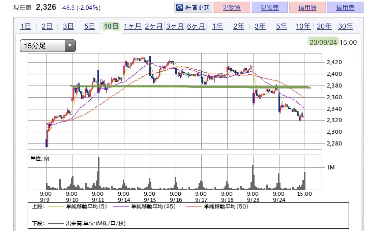Open the 5年 chart range

pos(281,26)
